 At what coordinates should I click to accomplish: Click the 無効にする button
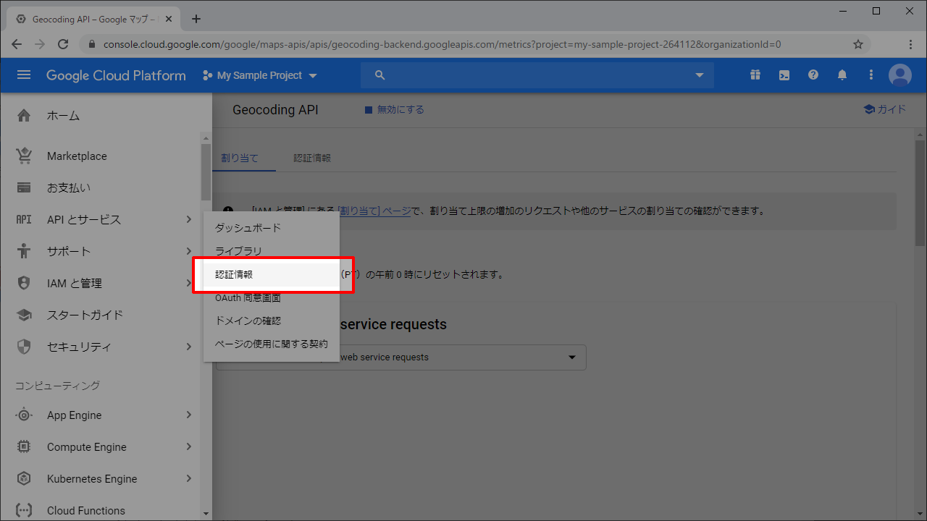point(394,110)
